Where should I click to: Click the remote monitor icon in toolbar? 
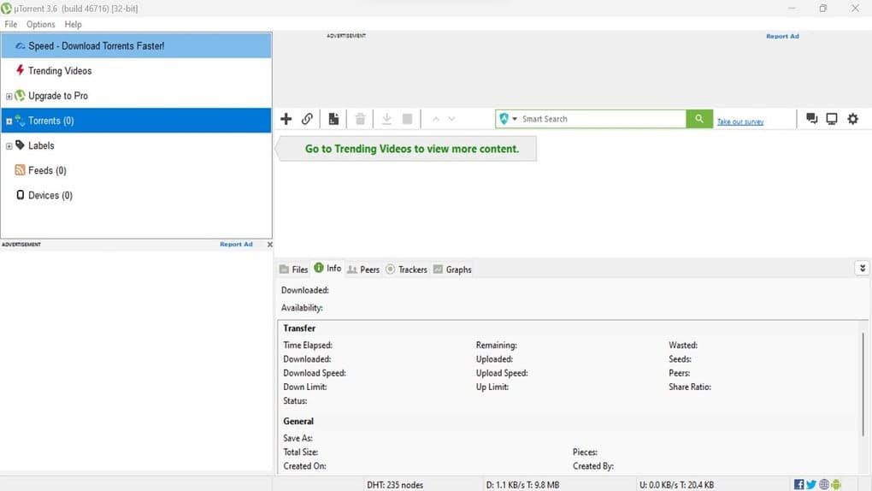pyautogui.click(x=832, y=119)
